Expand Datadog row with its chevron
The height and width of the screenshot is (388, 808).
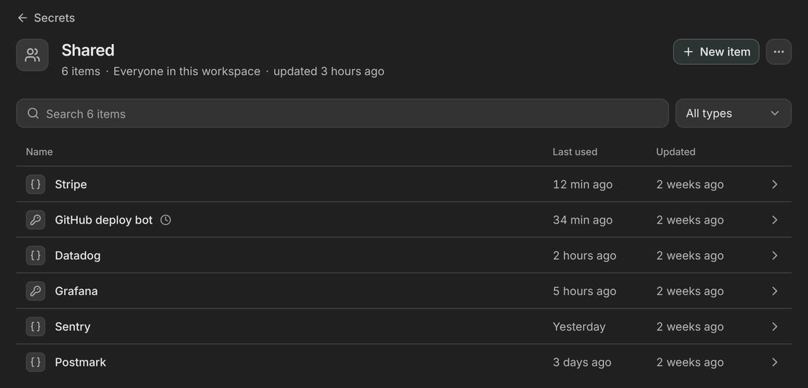click(775, 255)
